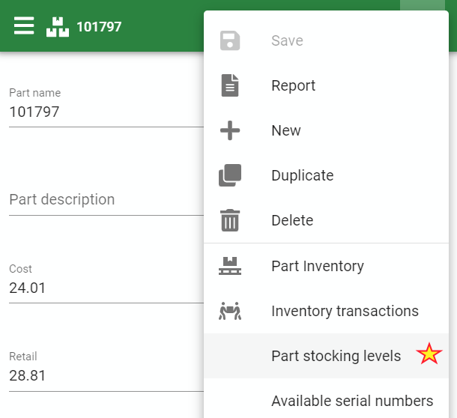Choose New from the menu
The image size is (457, 418).
[326, 130]
